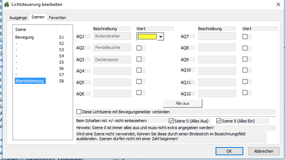Toggle the AQ3 Deckenspots checkbox
The width and height of the screenshot is (285, 160).
pos(139,59)
